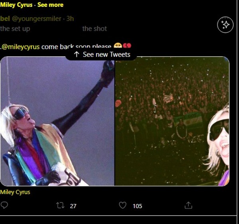Click the See more link

coord(50,5)
